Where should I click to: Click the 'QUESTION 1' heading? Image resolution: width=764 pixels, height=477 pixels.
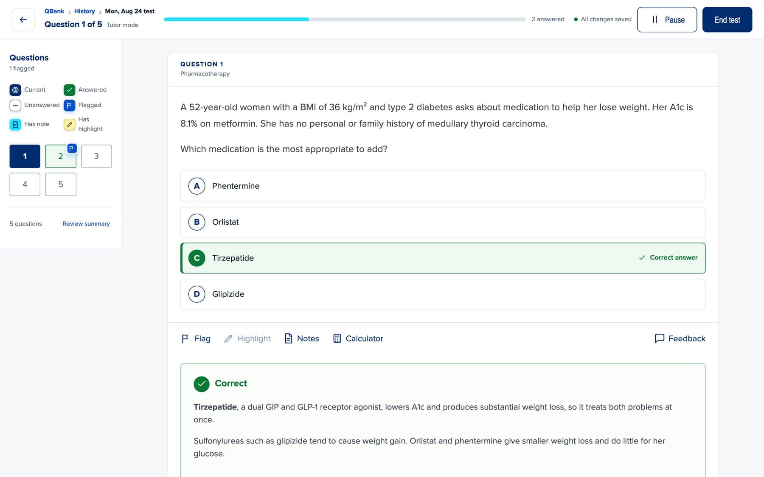point(202,64)
